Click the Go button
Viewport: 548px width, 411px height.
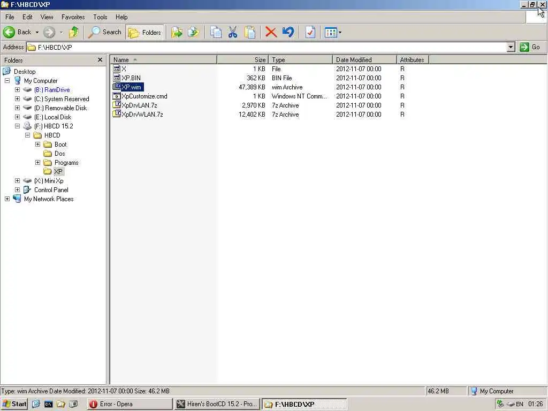[x=530, y=47]
